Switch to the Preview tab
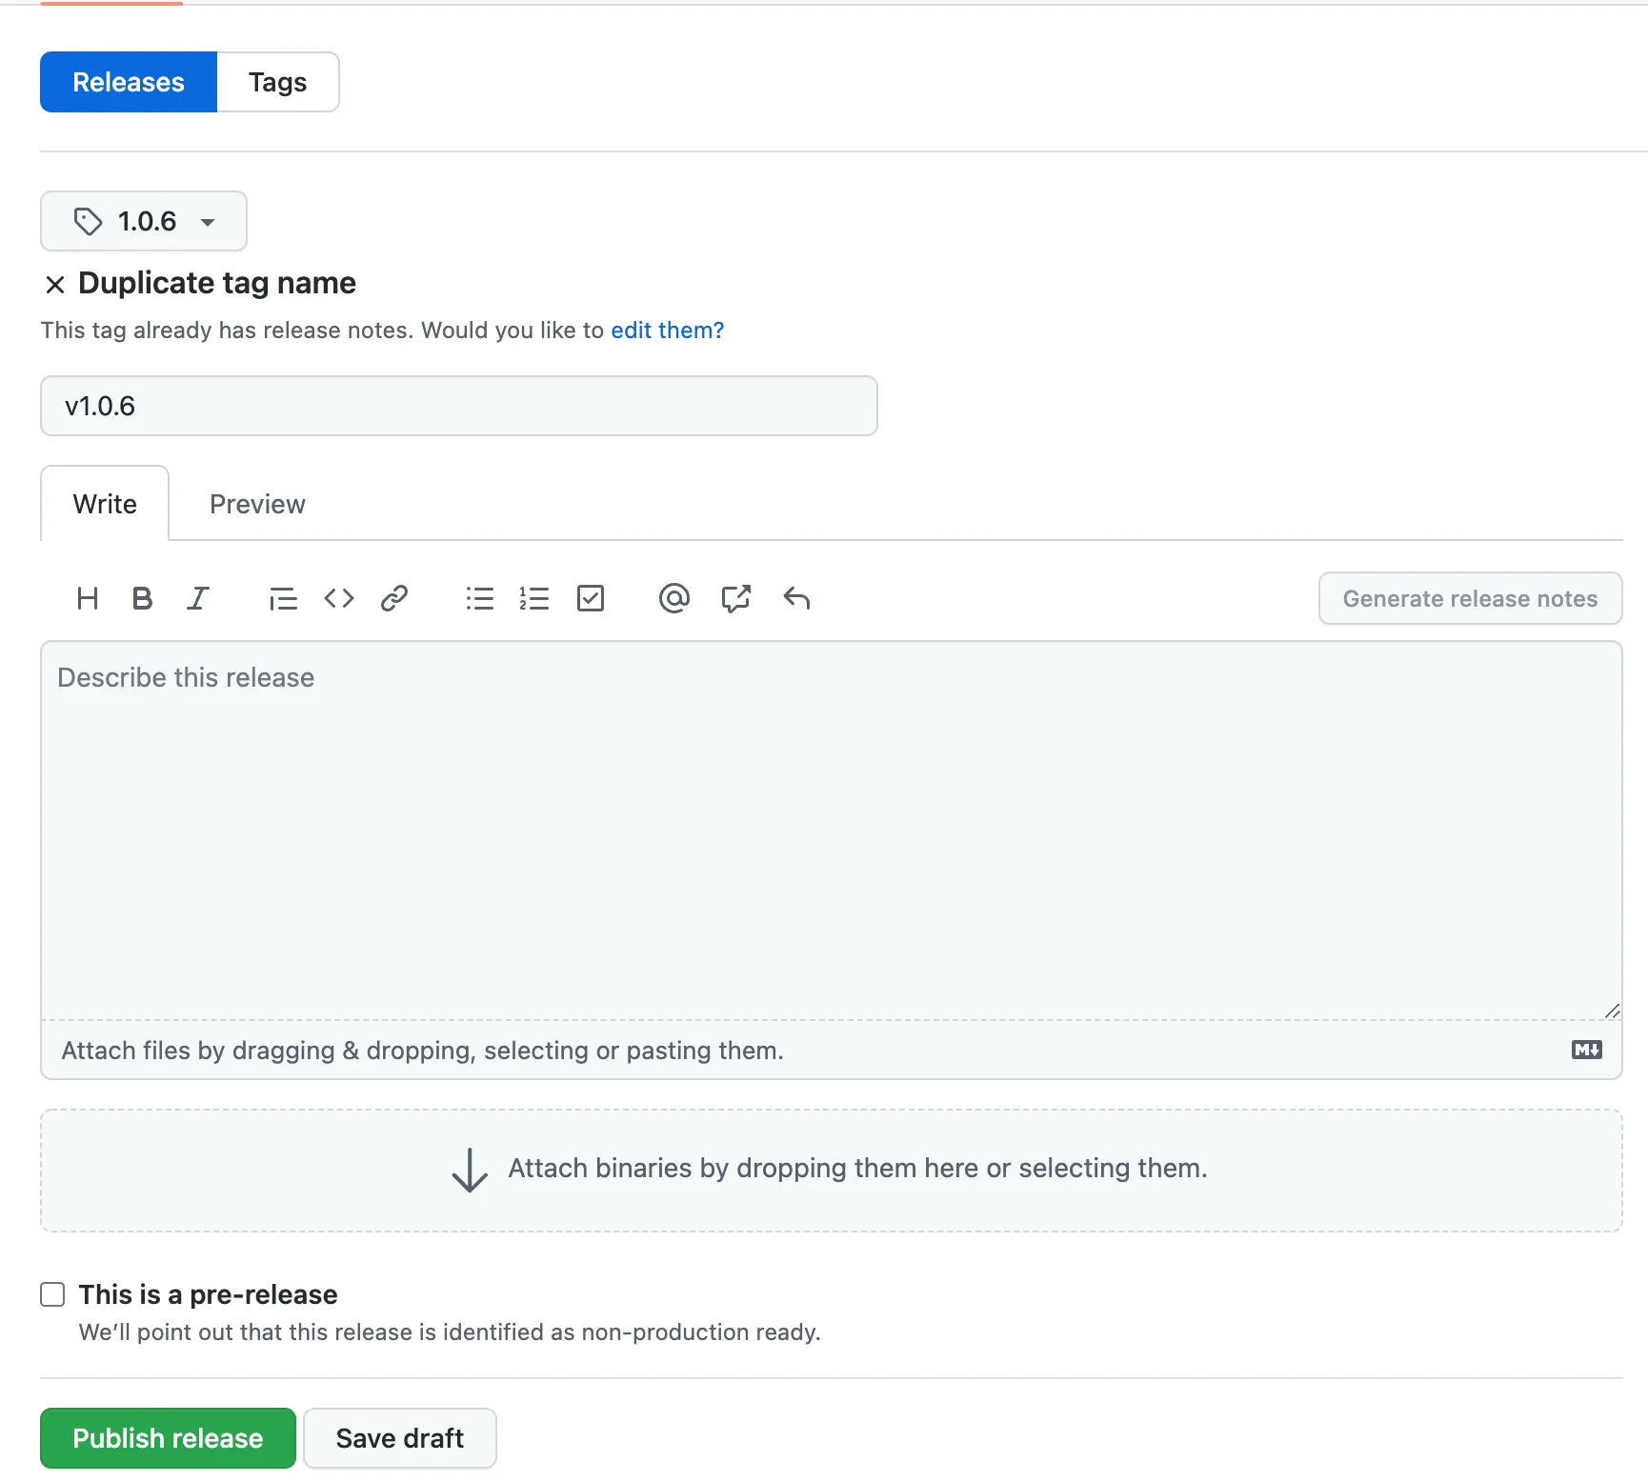Screen dimensions: 1648x1482 click(x=257, y=504)
